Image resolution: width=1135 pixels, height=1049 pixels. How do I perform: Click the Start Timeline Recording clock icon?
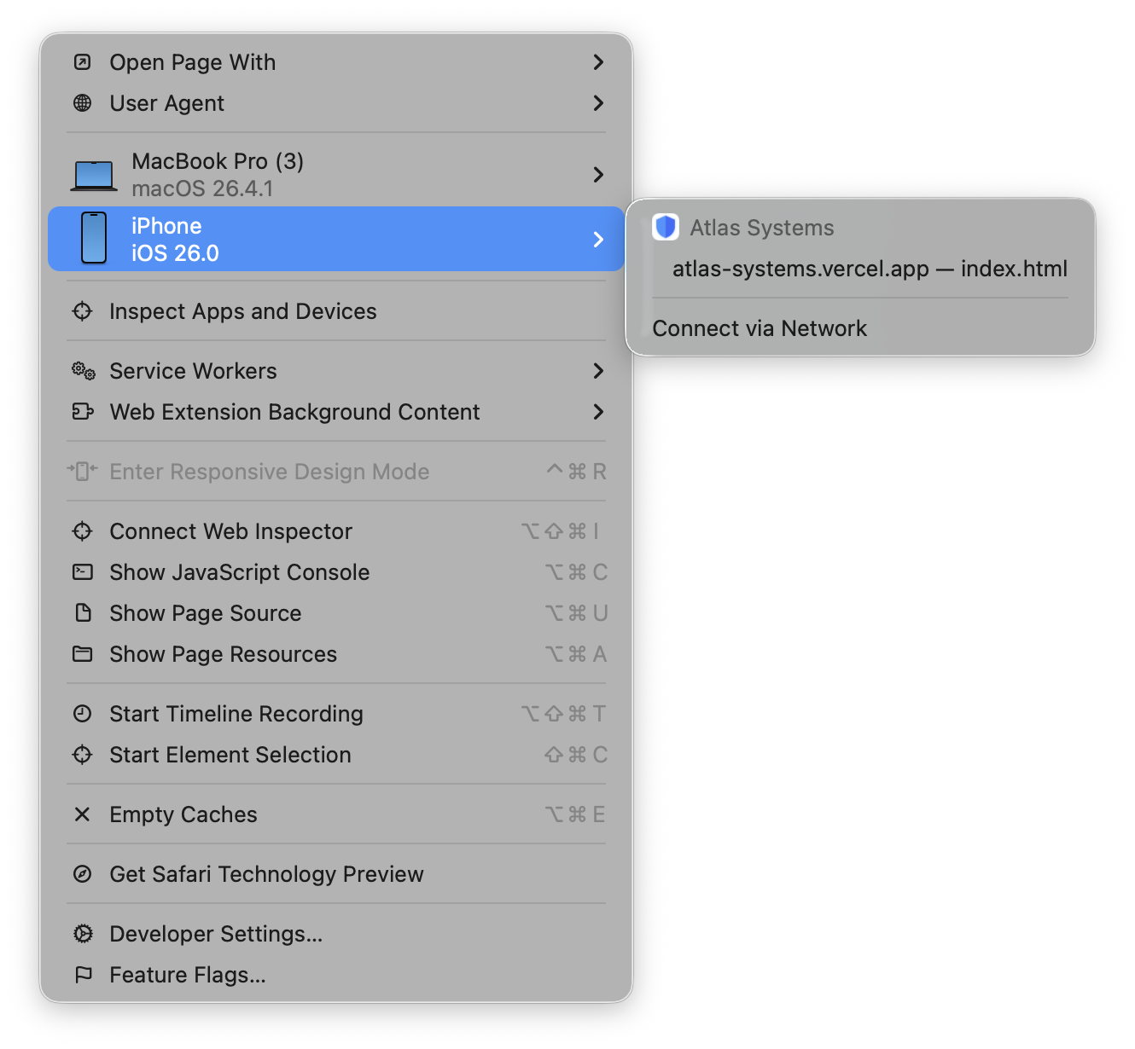83,714
